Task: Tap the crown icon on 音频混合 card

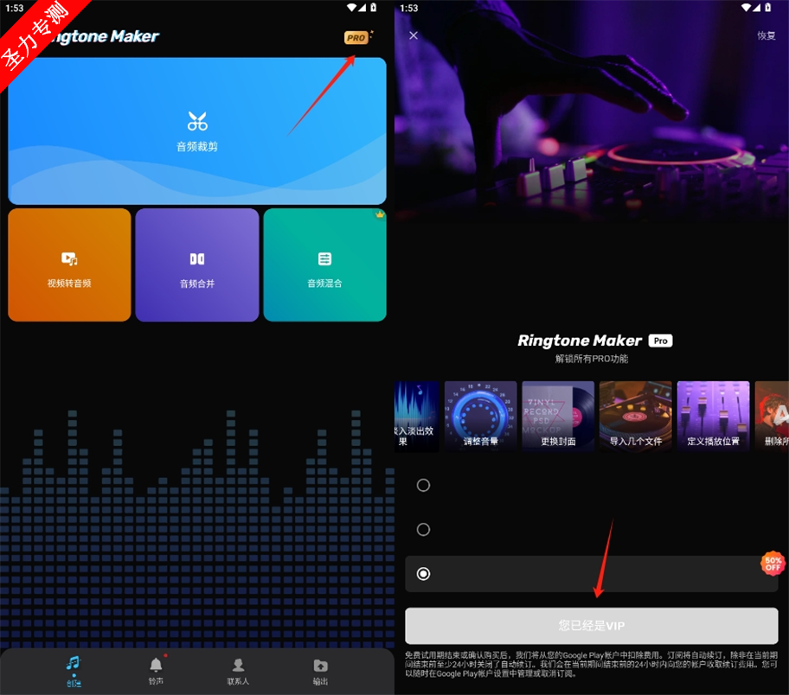Action: (380, 214)
